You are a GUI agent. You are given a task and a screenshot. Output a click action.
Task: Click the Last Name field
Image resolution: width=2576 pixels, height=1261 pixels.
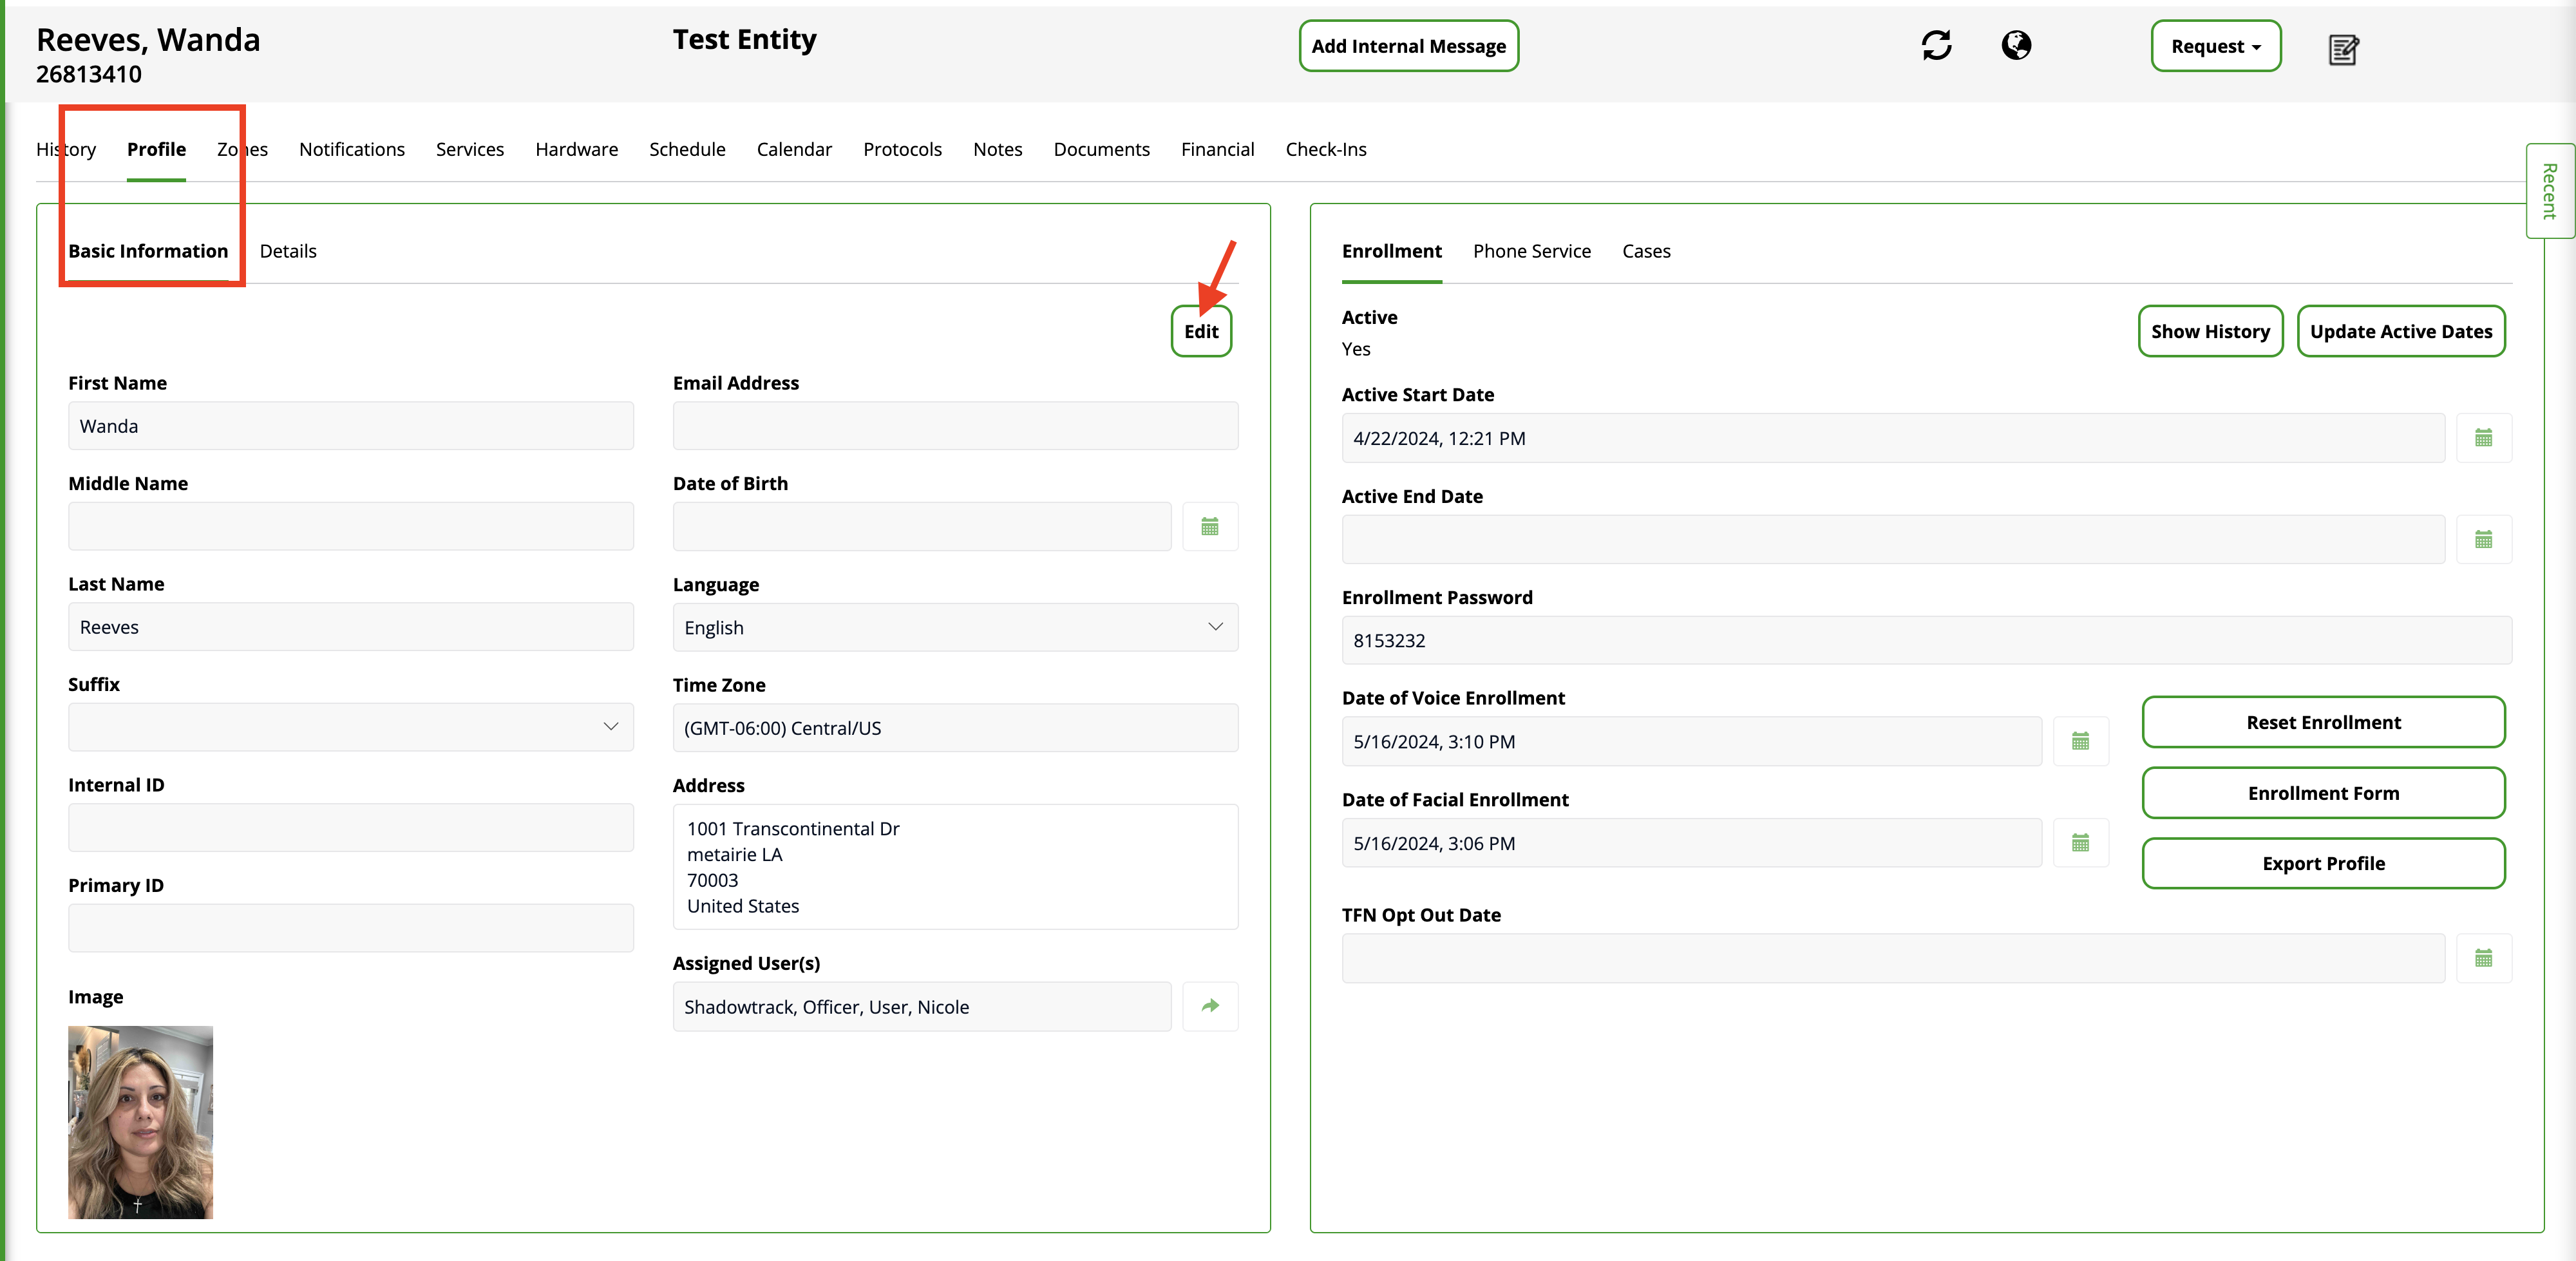350,627
